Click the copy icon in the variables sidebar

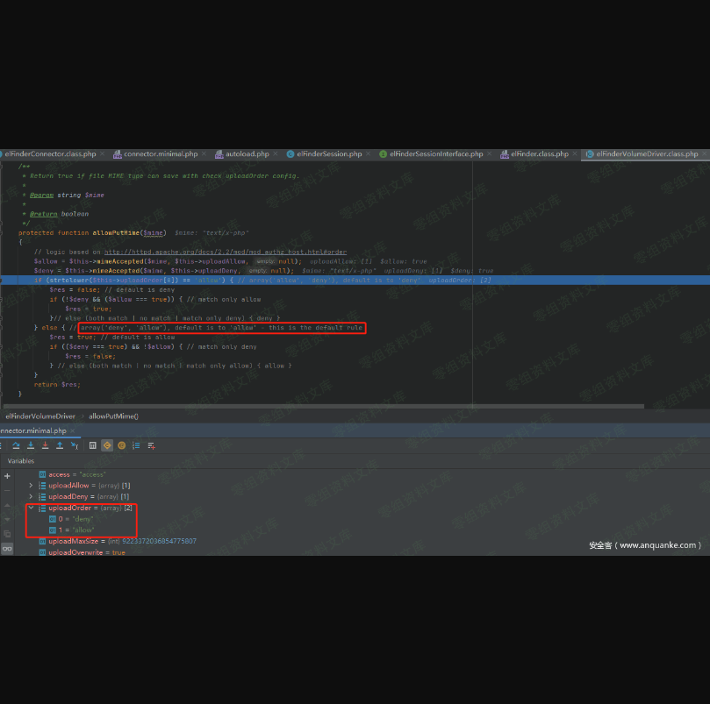7,533
